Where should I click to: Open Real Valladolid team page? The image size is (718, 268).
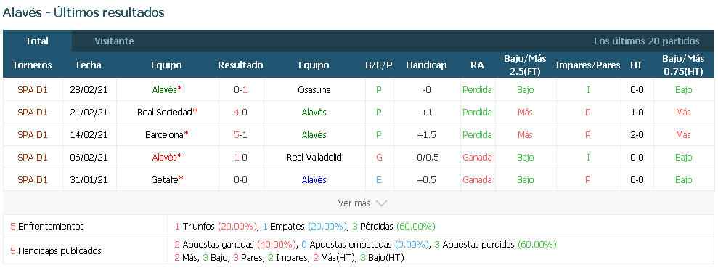click(314, 158)
